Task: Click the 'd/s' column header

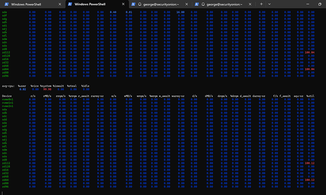Action: (195, 96)
